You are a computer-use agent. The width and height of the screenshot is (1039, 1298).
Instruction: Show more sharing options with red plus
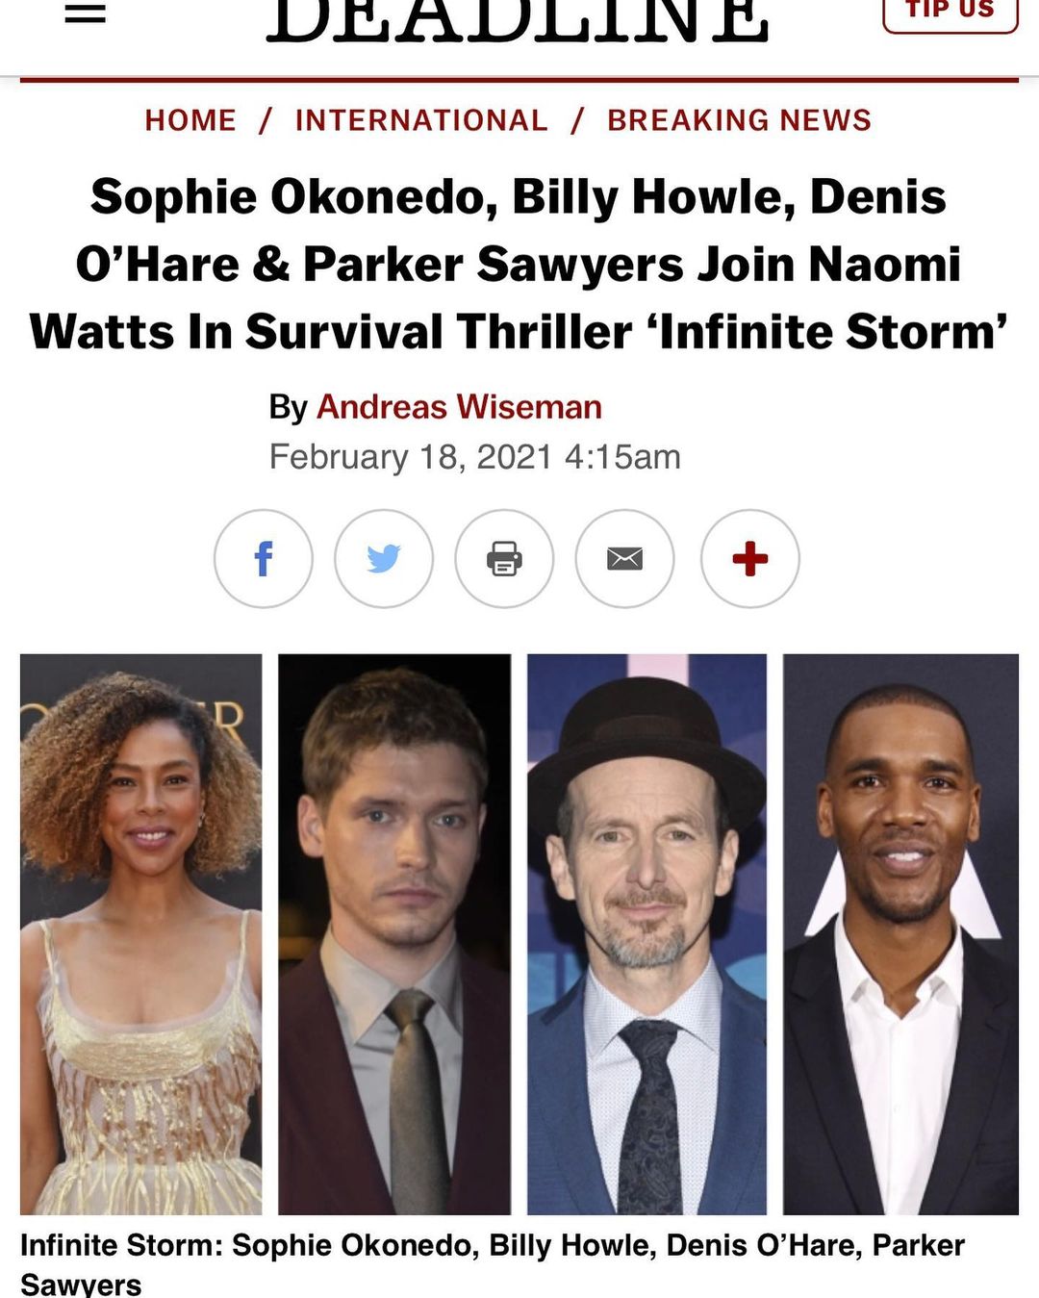click(749, 558)
